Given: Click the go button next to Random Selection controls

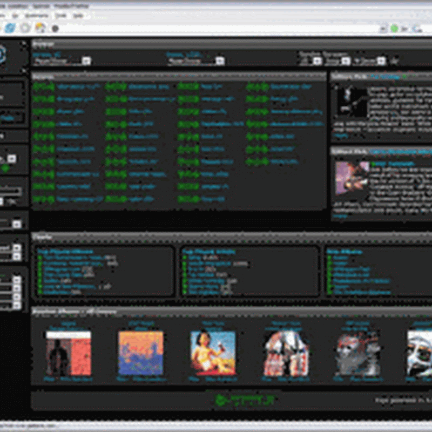Looking at the screenshot, I should [x=381, y=60].
